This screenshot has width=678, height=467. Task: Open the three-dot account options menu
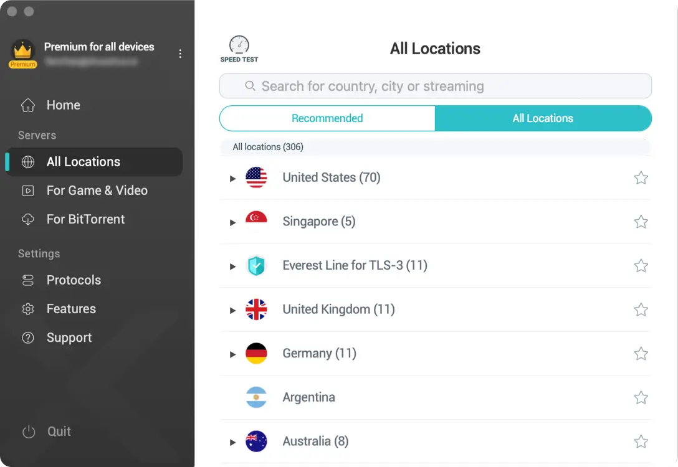pos(180,54)
